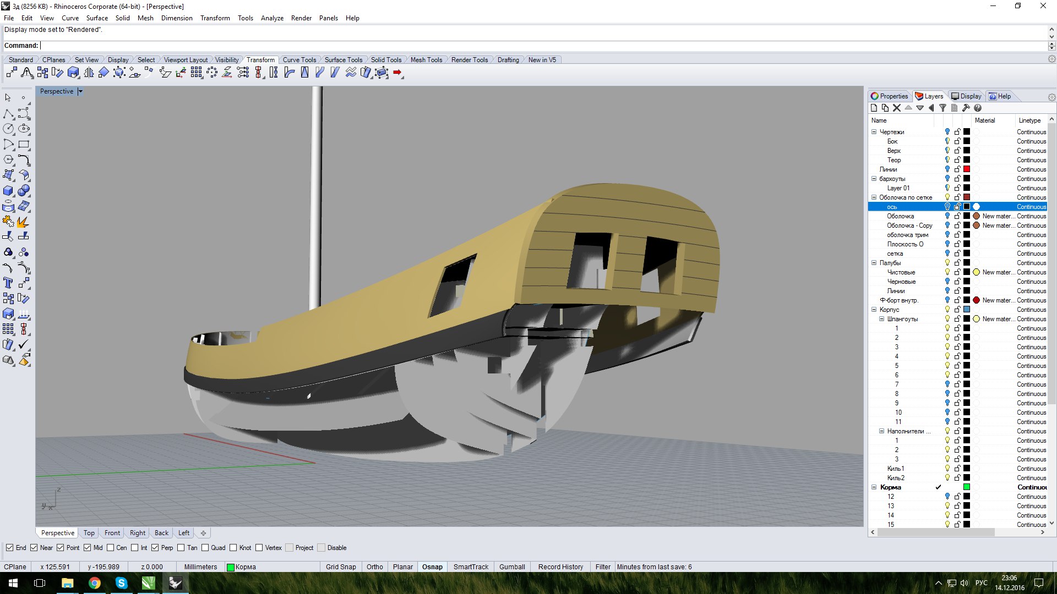Click the red color swatch of Линии layer
Screen dimensions: 1057x594
pos(967,169)
